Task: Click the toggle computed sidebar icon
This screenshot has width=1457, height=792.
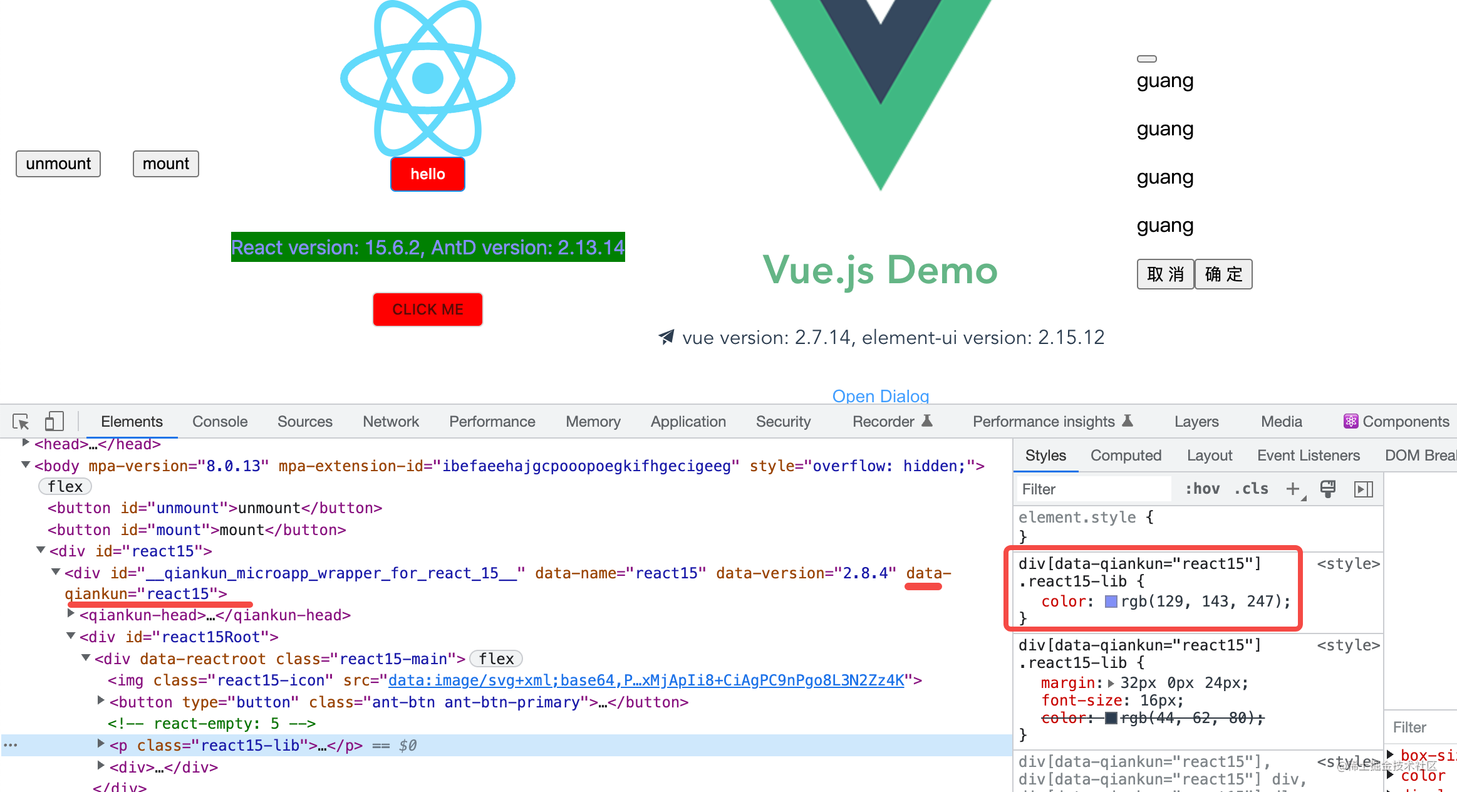Action: pyautogui.click(x=1363, y=489)
